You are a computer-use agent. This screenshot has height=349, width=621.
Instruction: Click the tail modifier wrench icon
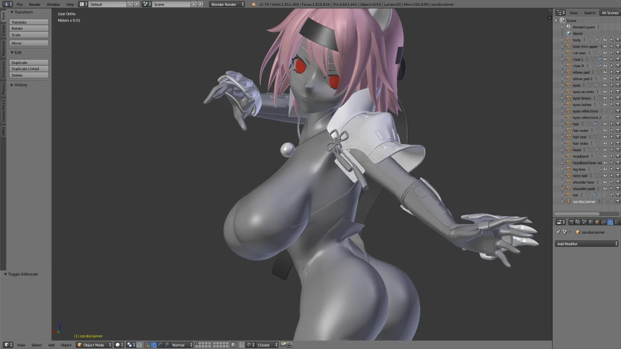pyautogui.click(x=594, y=195)
